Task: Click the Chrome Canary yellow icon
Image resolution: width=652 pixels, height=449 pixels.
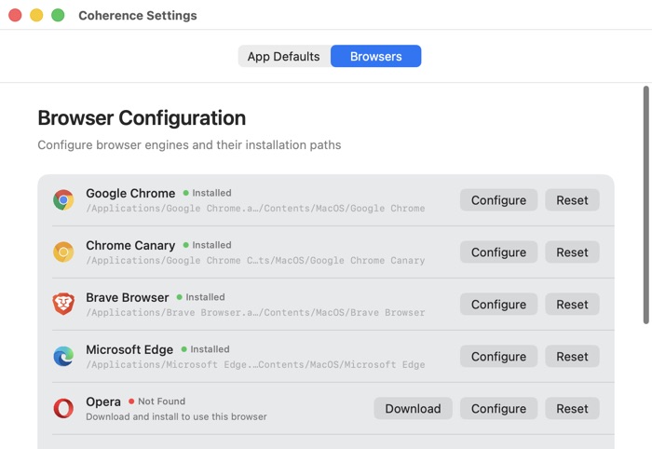Action: coord(63,252)
